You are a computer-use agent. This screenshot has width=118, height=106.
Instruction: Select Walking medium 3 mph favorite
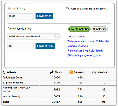(88, 41)
